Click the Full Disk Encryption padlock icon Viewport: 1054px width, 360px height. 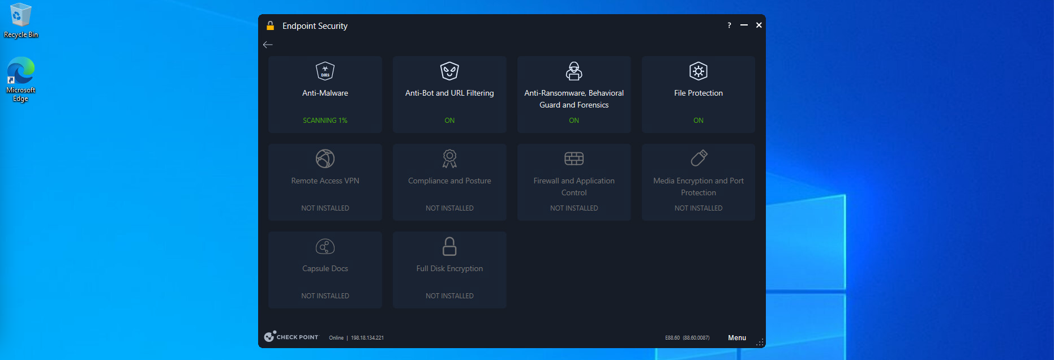coord(449,247)
